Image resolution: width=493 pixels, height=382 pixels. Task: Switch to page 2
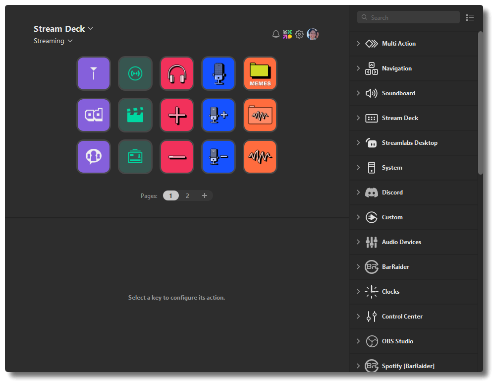click(187, 195)
